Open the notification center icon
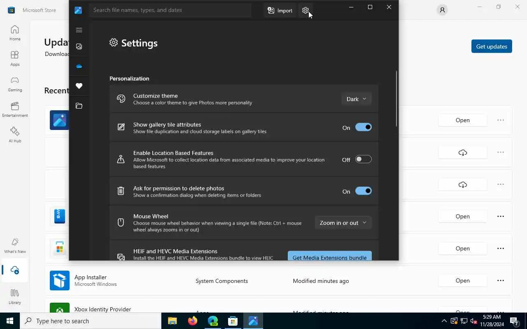This screenshot has height=329, width=527. click(514, 321)
